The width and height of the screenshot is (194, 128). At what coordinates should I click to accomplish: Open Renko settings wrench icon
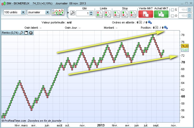(x=21, y=33)
